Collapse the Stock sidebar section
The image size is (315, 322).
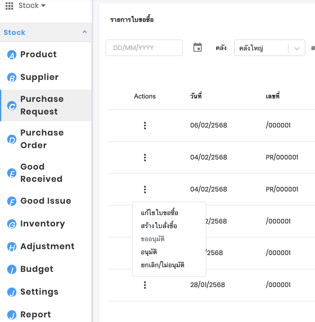tap(85, 32)
